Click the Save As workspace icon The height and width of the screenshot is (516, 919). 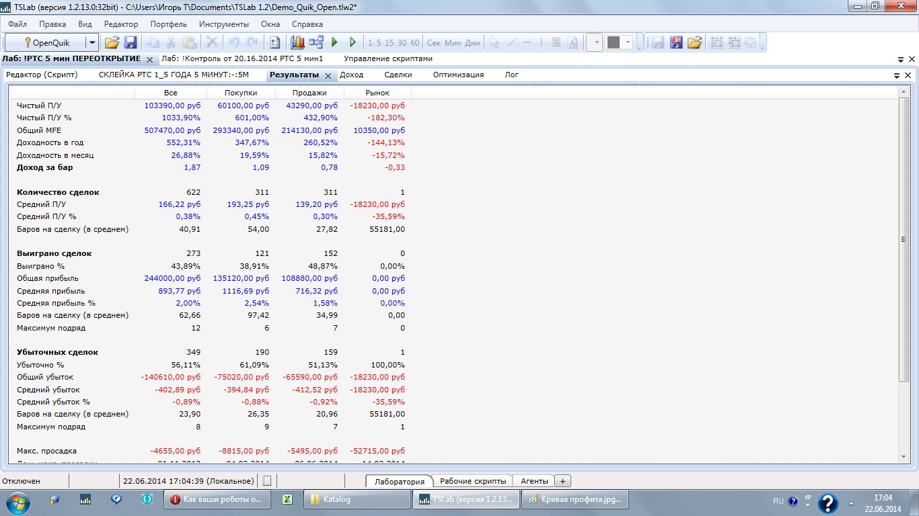pyautogui.click(x=676, y=42)
